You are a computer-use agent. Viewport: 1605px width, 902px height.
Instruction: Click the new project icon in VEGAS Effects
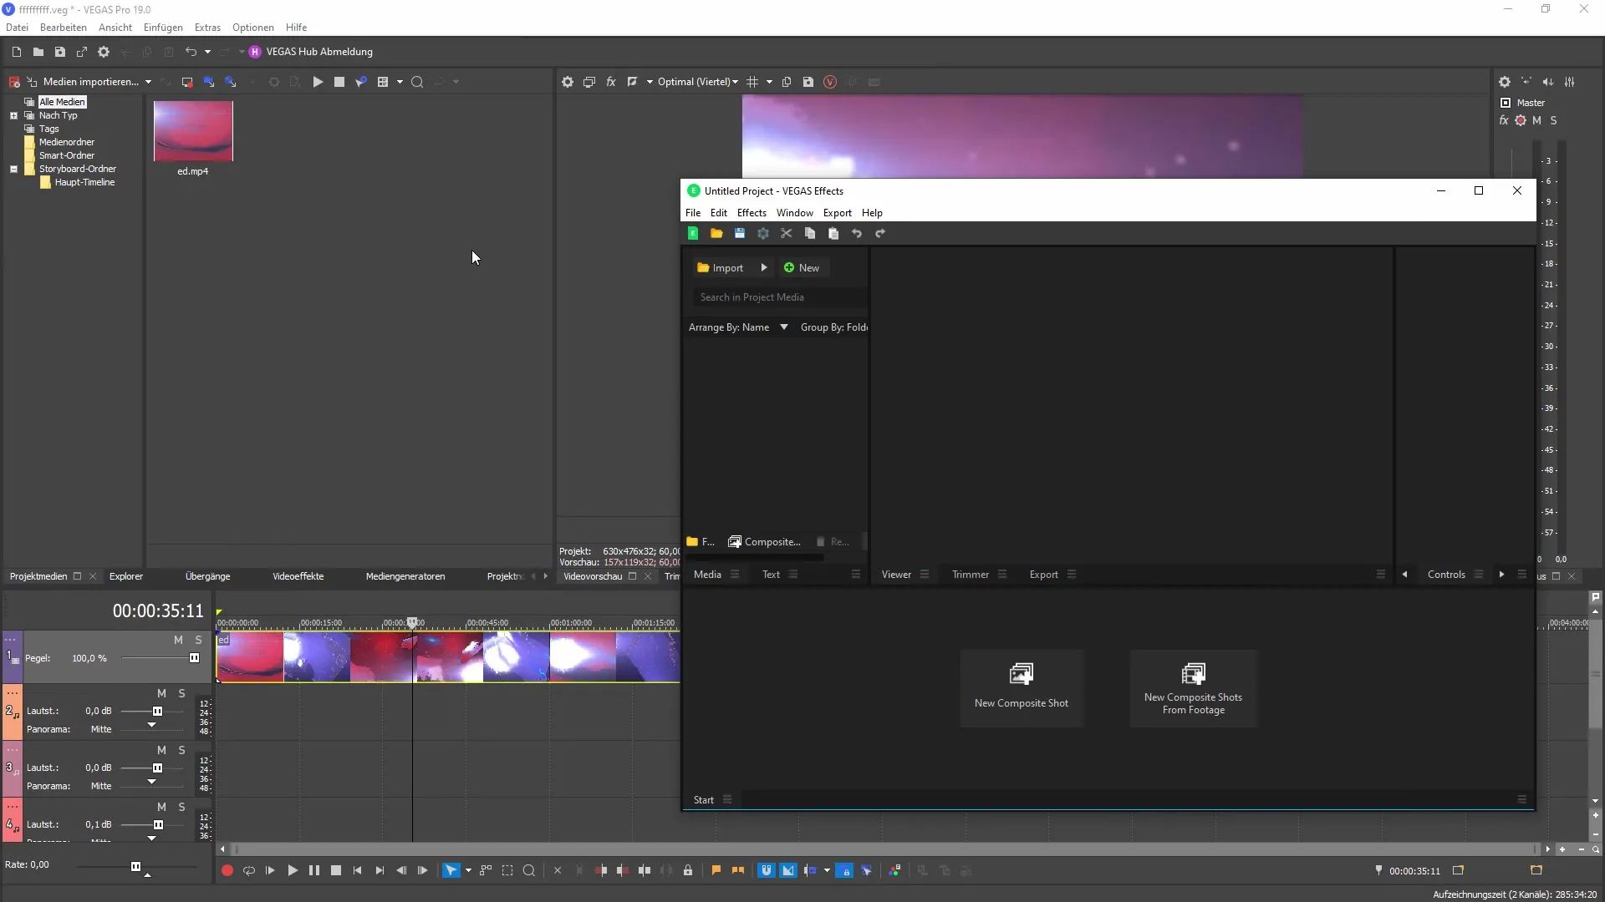coord(693,234)
